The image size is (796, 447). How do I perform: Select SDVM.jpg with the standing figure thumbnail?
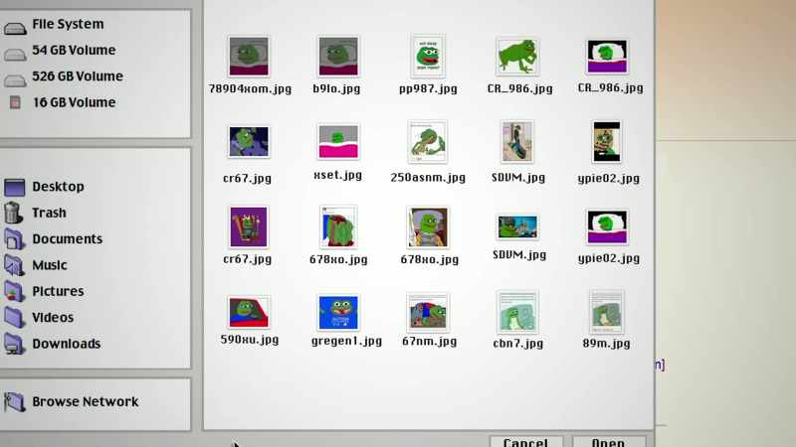[517, 141]
